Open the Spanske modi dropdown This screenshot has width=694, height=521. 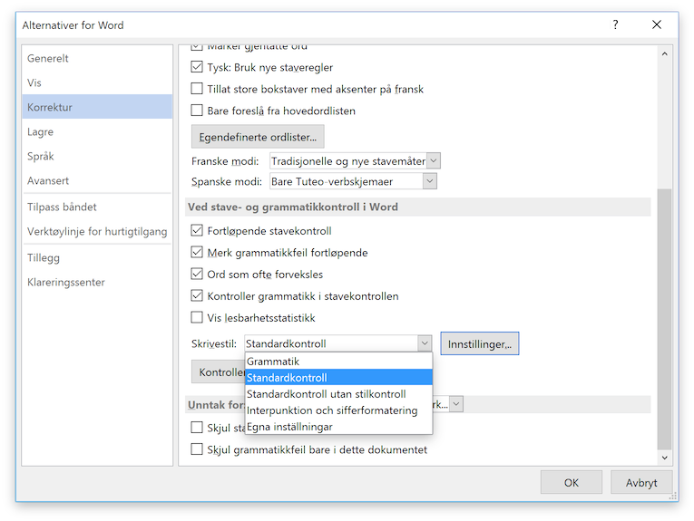pos(429,181)
